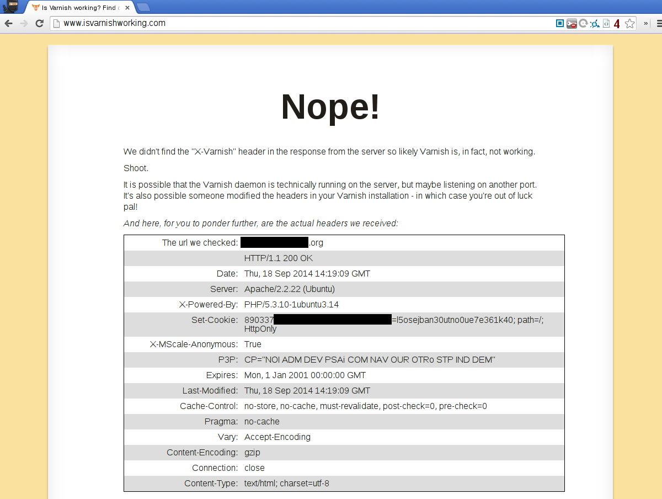Click the 'The url we checked:' label
The width and height of the screenshot is (662, 499).
pyautogui.click(x=200, y=243)
